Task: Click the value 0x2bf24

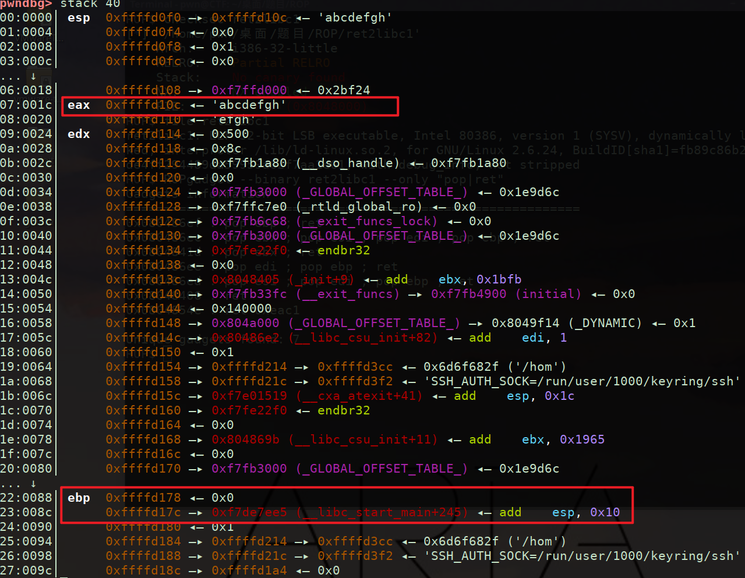Action: [344, 91]
